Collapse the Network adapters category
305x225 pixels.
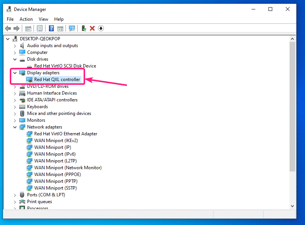pos(15,127)
